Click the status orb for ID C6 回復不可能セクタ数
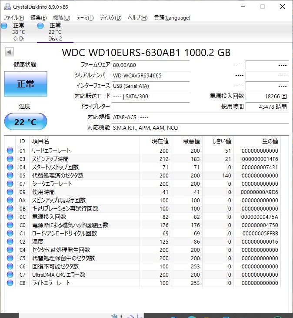This screenshot has height=318, width=293. pyautogui.click(x=10, y=266)
